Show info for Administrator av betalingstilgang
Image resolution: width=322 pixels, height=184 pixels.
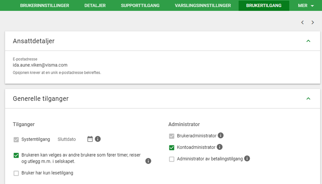247,158
